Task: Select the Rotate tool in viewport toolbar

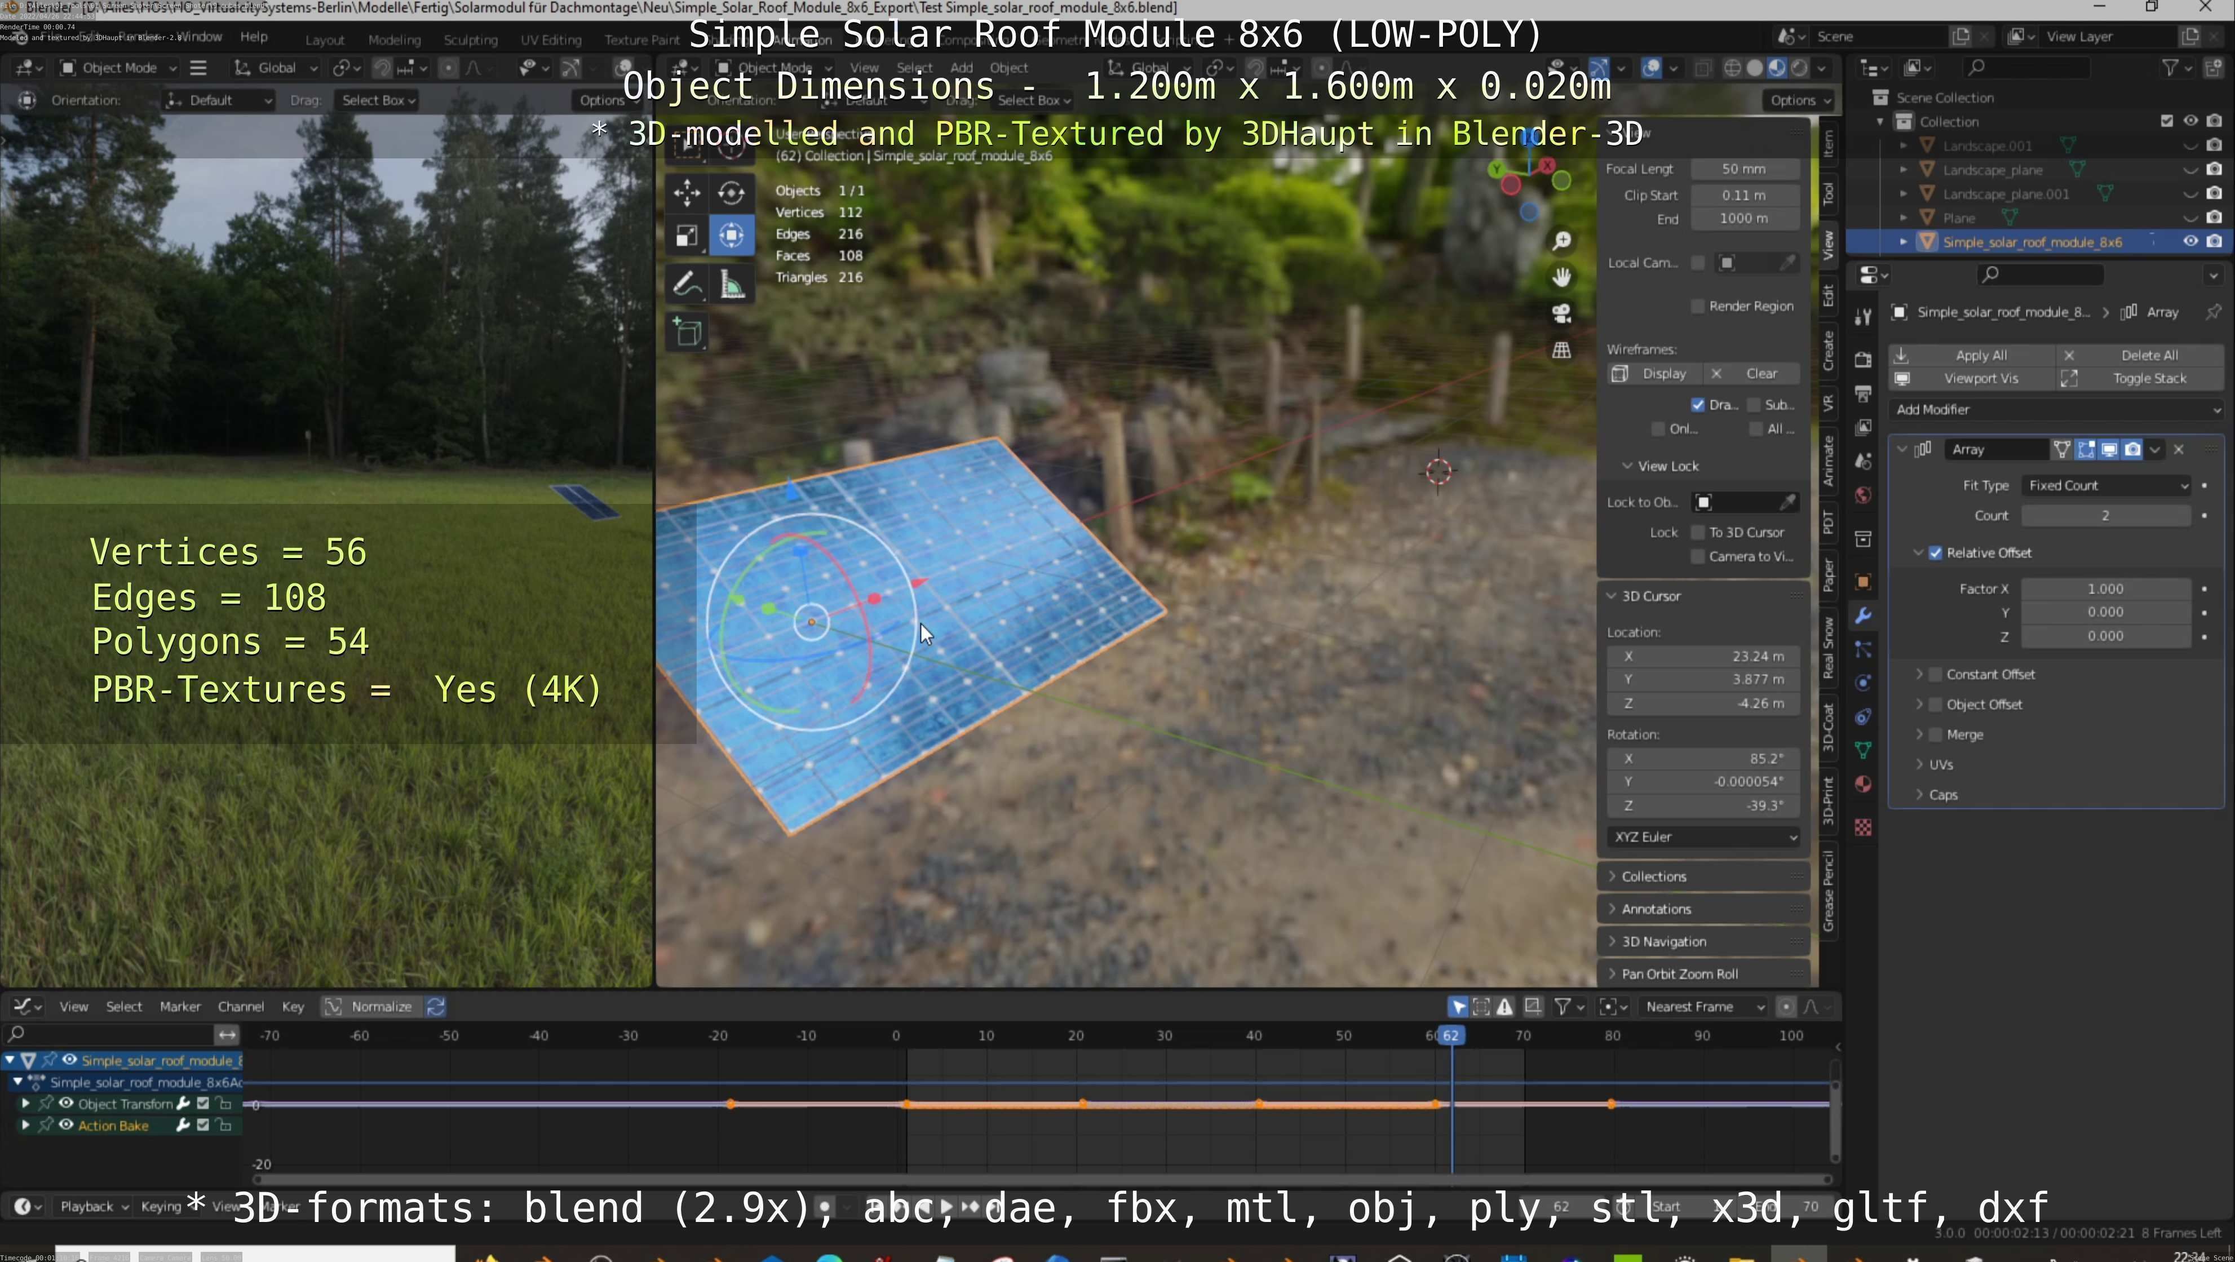Action: click(732, 193)
